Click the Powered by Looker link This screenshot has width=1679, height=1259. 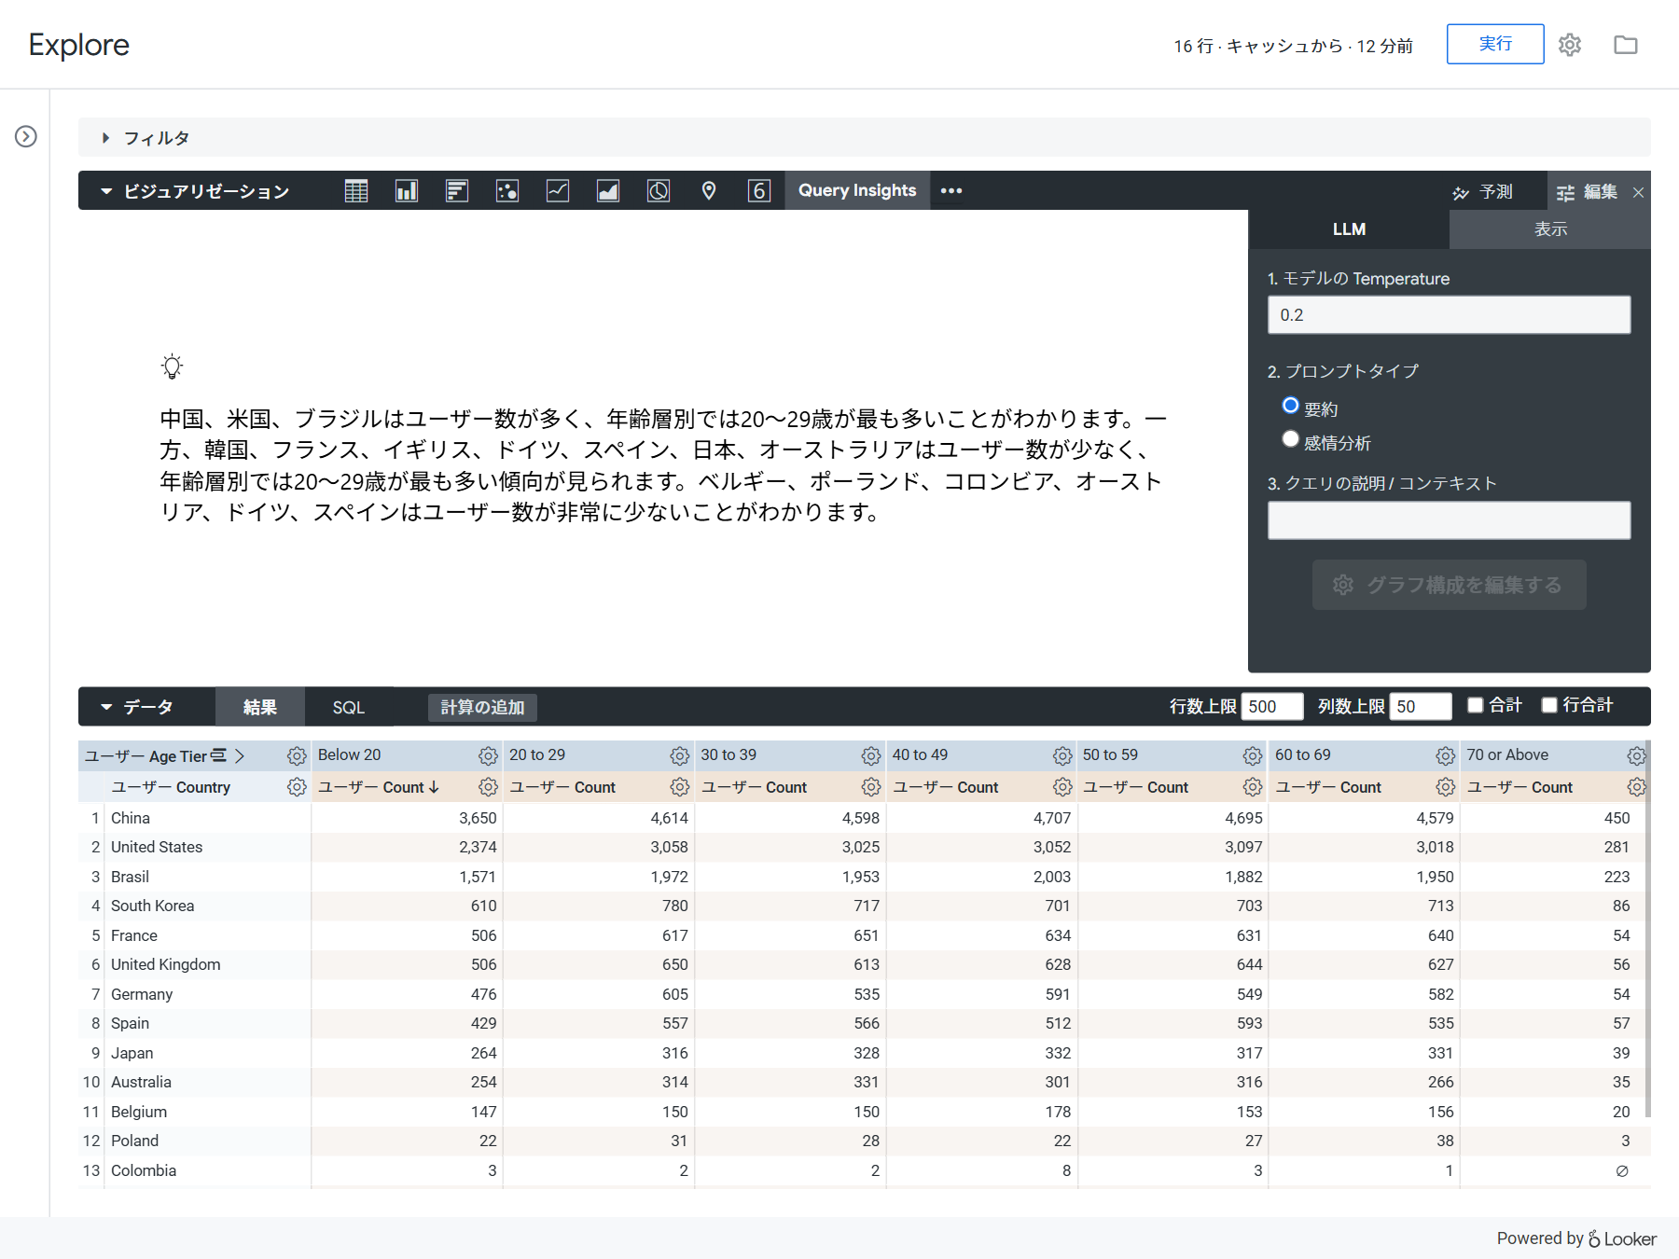(x=1576, y=1238)
